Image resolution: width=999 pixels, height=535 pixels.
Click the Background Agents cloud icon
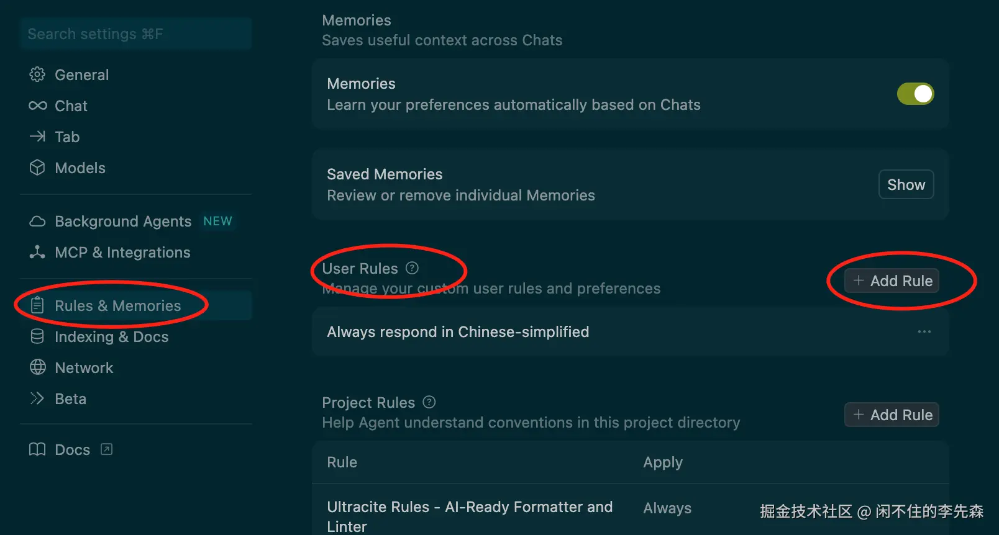[37, 222]
